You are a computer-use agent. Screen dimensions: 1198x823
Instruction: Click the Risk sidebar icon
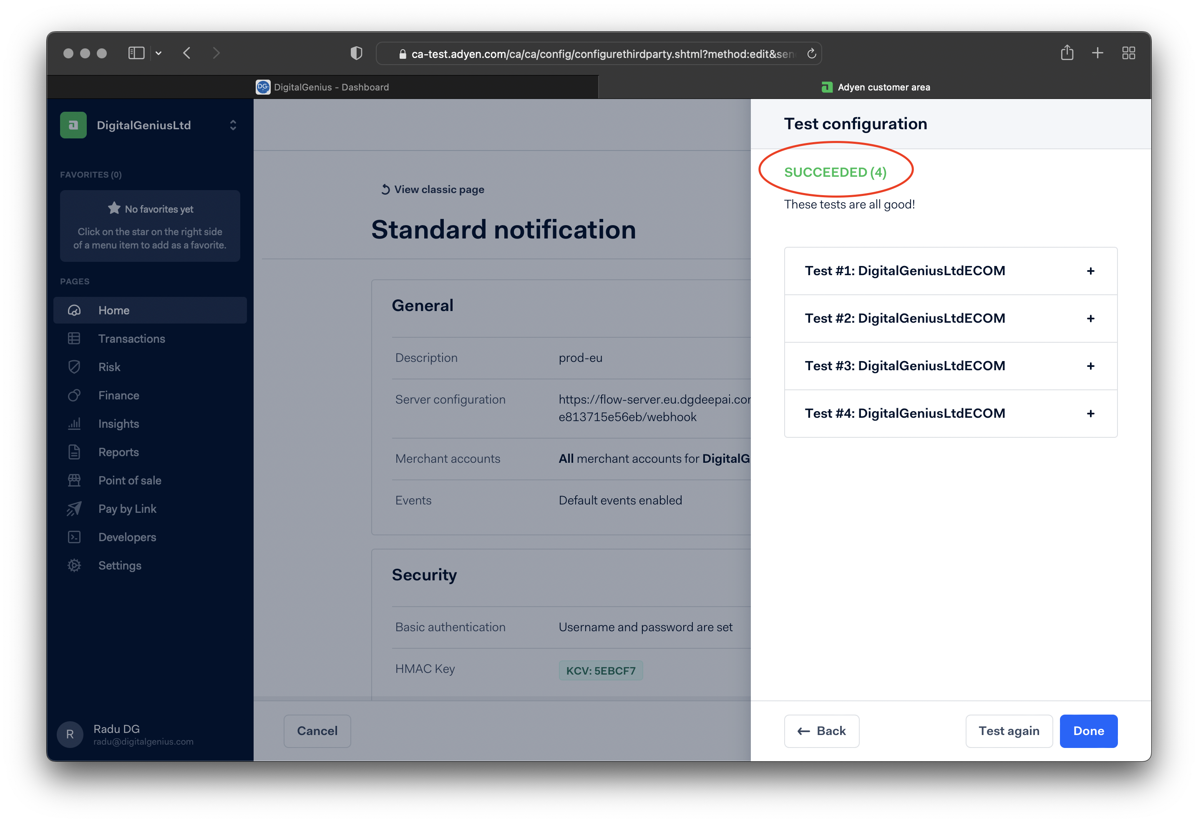[x=76, y=366]
